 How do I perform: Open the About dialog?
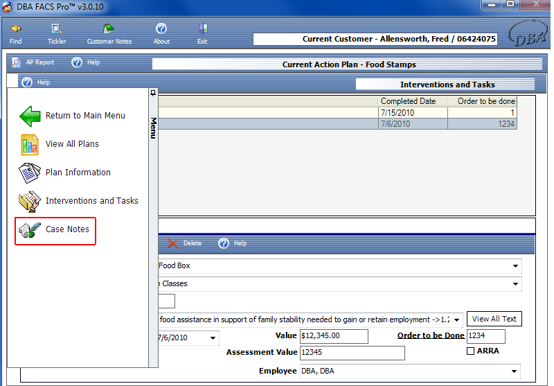click(161, 35)
